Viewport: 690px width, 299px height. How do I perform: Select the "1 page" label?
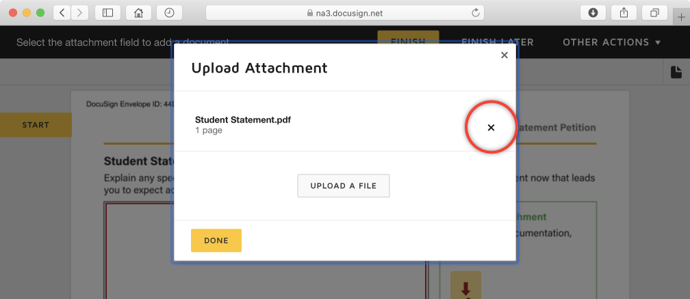pos(209,131)
